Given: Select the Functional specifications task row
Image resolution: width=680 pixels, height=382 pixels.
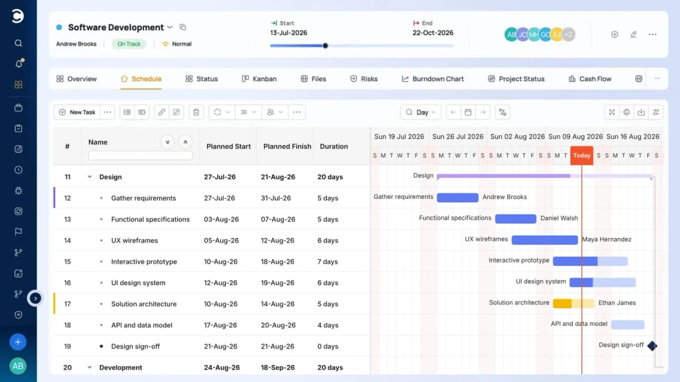Looking at the screenshot, I should tap(212, 220).
